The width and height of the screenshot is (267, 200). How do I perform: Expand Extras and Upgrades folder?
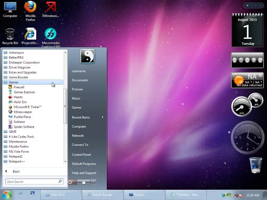point(33,72)
